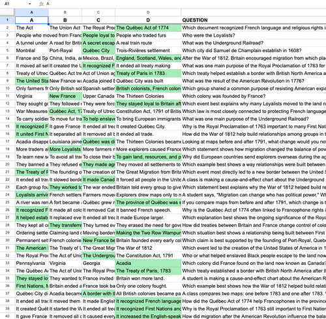
Task: Click cell 'It created Québec City.'
Action: 148,127
